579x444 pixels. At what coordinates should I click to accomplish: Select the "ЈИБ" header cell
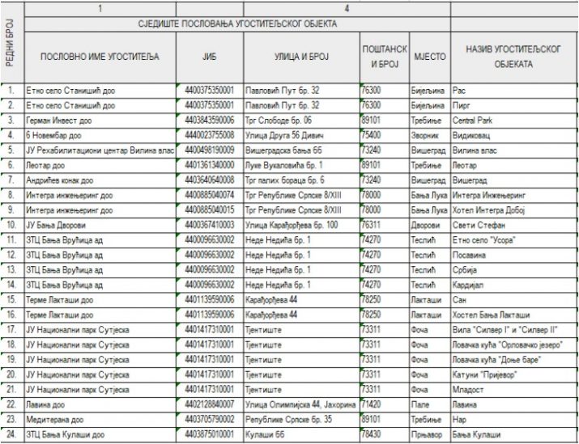click(210, 56)
